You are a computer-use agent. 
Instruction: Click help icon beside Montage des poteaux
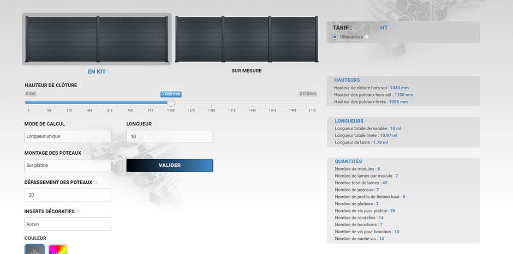[x=85, y=153]
